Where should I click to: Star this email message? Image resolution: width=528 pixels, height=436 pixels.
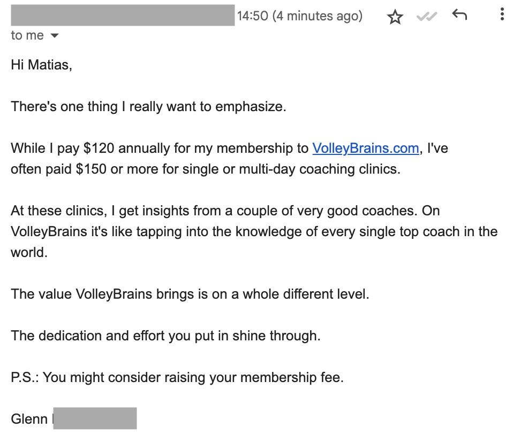[395, 17]
